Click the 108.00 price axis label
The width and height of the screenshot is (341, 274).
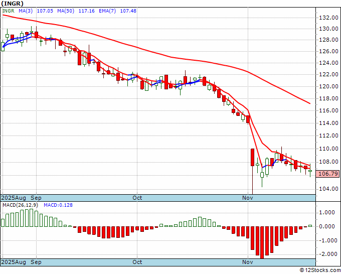tap(328, 162)
